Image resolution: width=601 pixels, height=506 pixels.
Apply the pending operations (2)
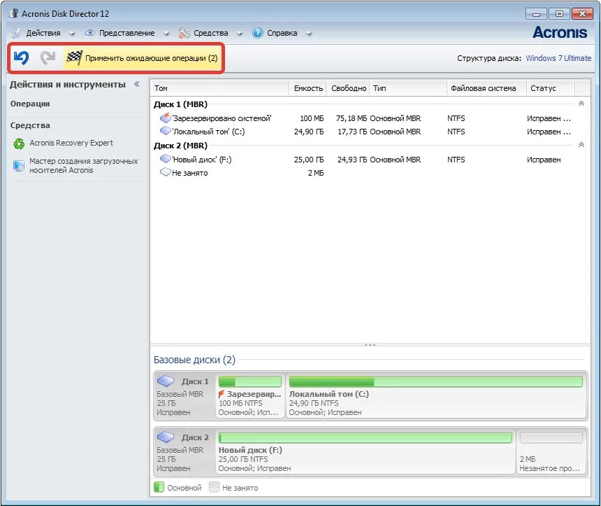tap(142, 58)
